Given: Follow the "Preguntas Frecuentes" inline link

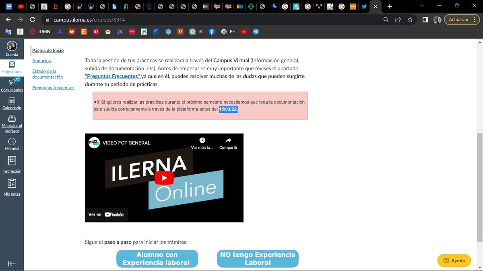Looking at the screenshot, I should [113, 76].
